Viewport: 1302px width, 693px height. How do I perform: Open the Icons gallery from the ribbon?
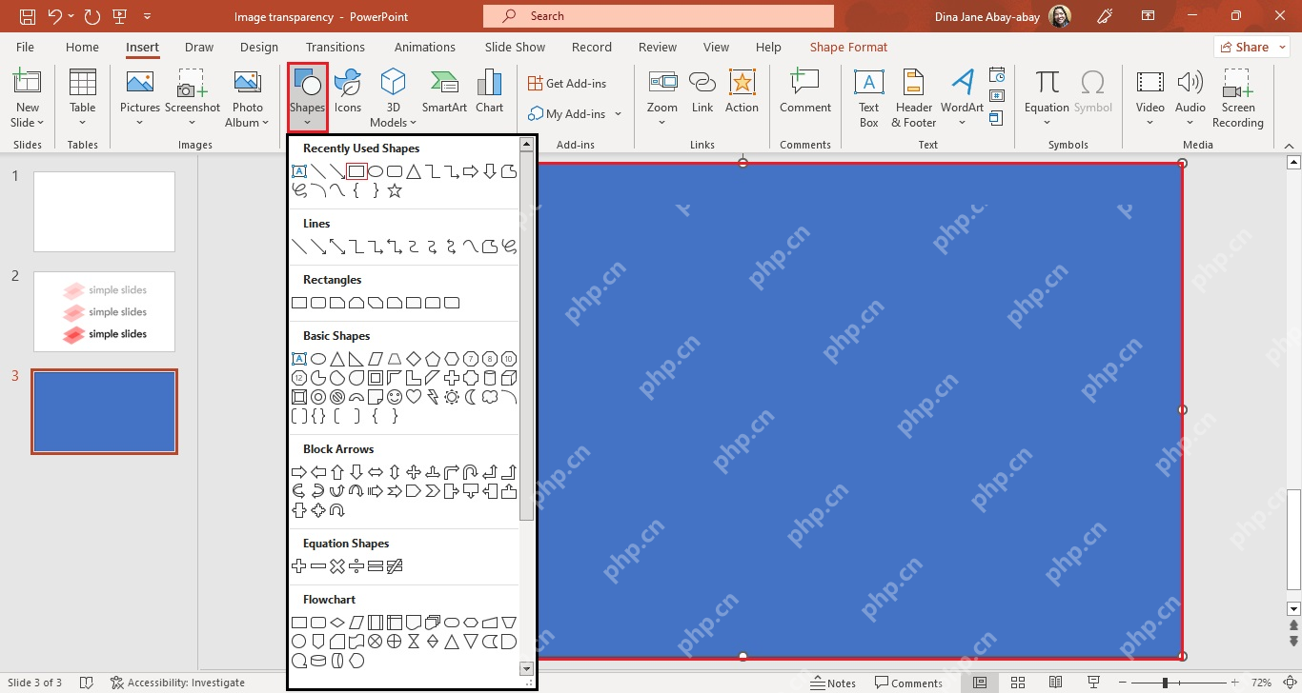tap(348, 92)
